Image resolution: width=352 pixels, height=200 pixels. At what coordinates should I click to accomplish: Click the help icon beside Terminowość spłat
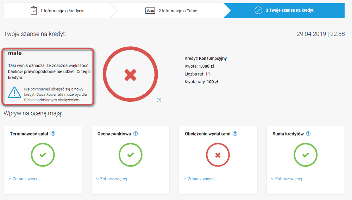(53, 134)
